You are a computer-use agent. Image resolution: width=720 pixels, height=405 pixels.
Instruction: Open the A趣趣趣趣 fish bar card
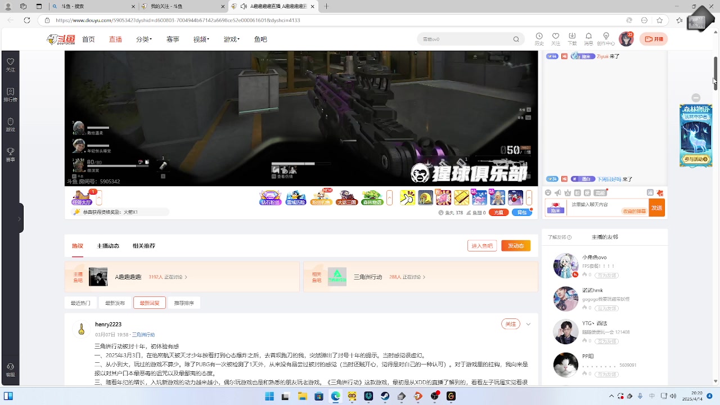click(x=182, y=277)
